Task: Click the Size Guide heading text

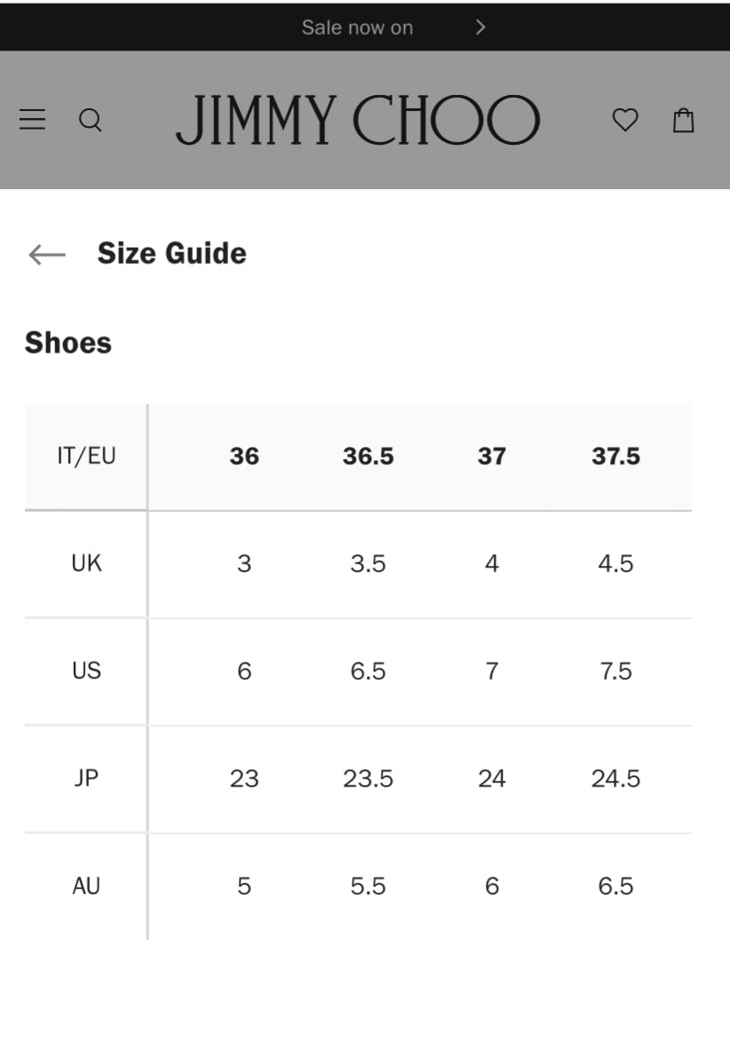Action: pos(172,253)
